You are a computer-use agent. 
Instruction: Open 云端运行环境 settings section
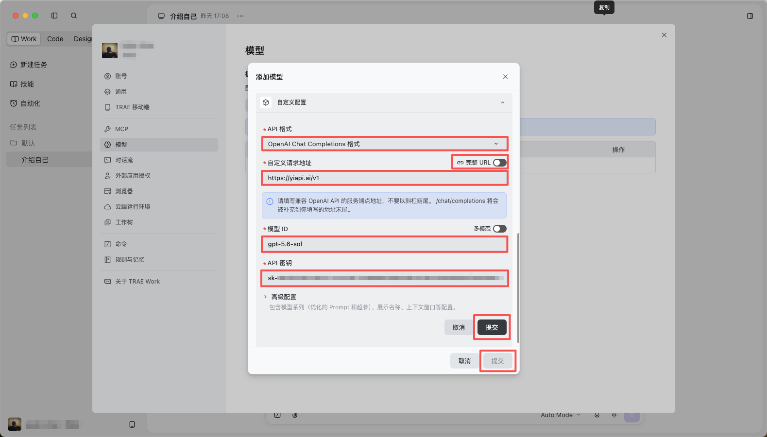(159, 207)
